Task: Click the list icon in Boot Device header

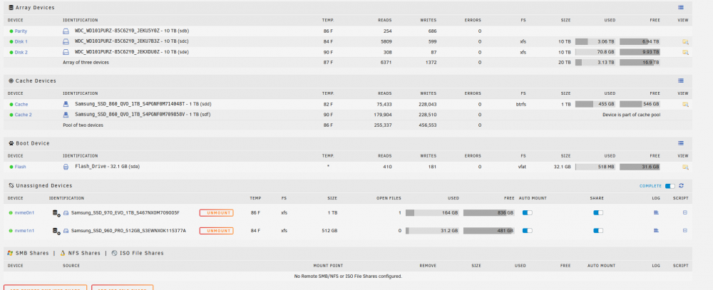Action: point(681,143)
